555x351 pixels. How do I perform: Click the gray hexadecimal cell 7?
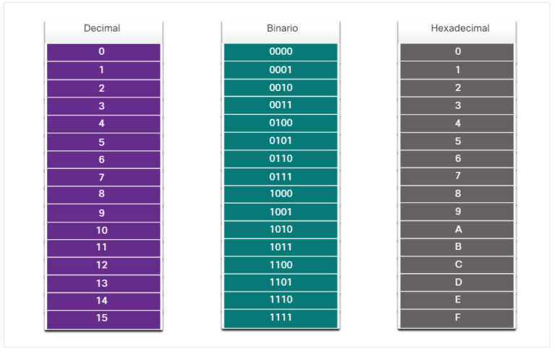(x=457, y=176)
